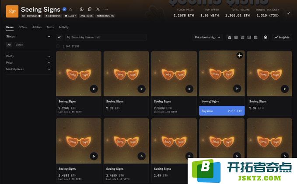Play the item with last sale 1.78
The width and height of the screenshot is (297, 184).
pos(94,156)
